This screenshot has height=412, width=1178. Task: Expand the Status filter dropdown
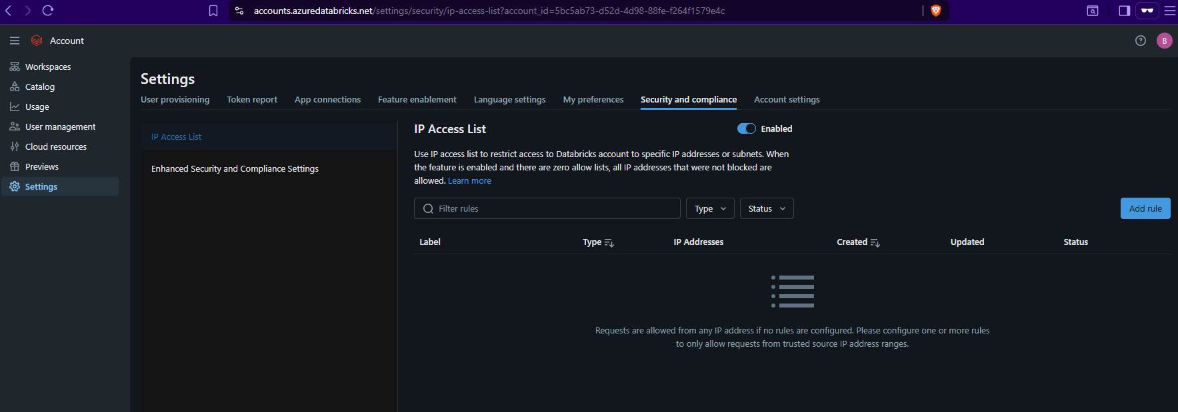tap(767, 208)
